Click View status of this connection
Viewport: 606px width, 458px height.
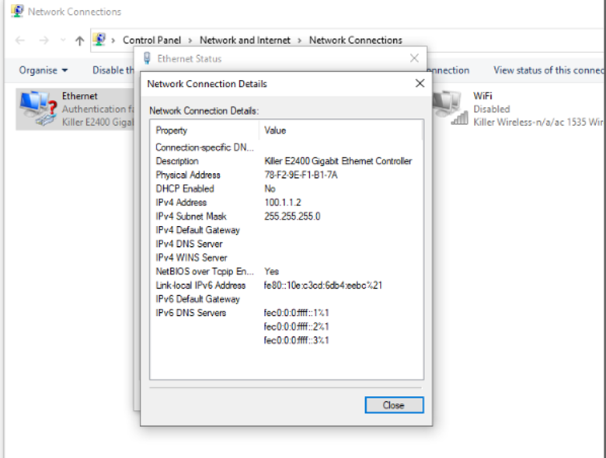(549, 71)
